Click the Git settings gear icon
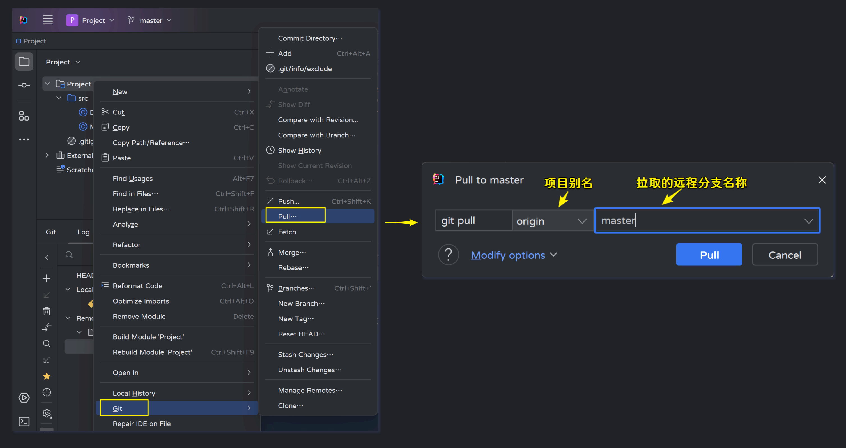Image resolution: width=846 pixels, height=448 pixels. [47, 413]
